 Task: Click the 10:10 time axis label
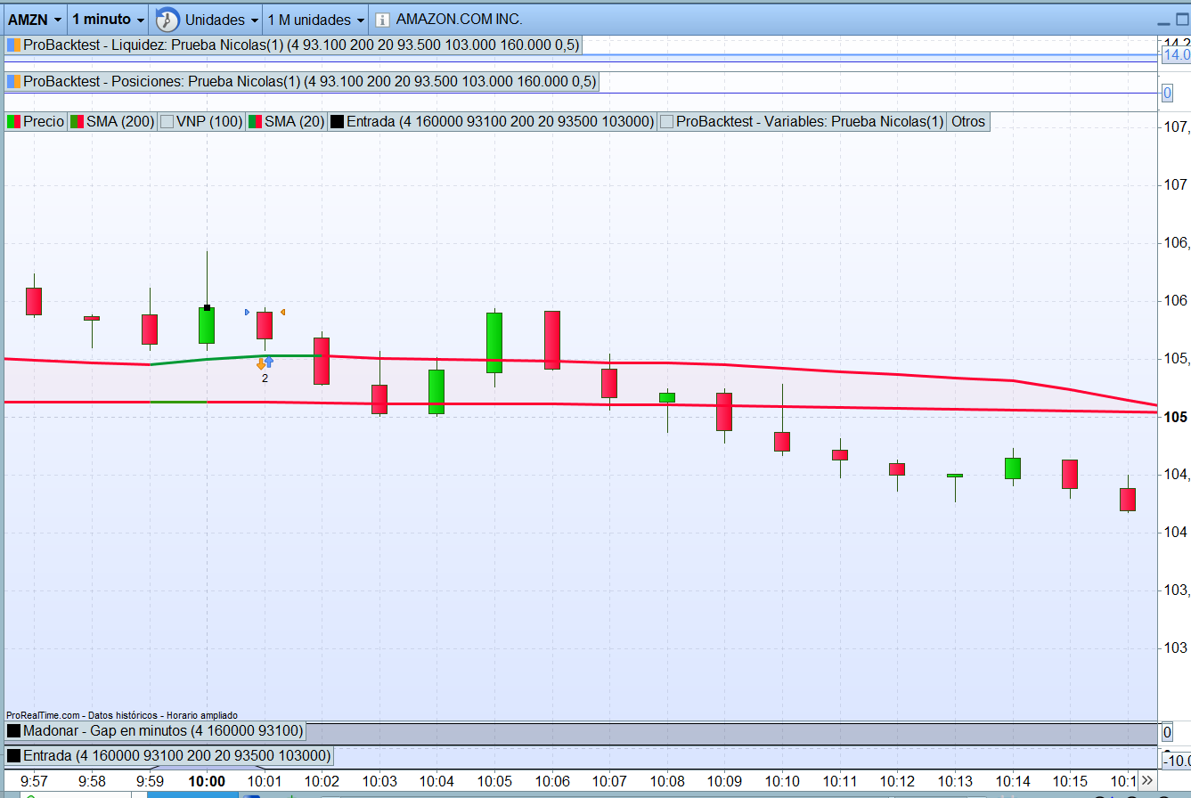tap(782, 781)
